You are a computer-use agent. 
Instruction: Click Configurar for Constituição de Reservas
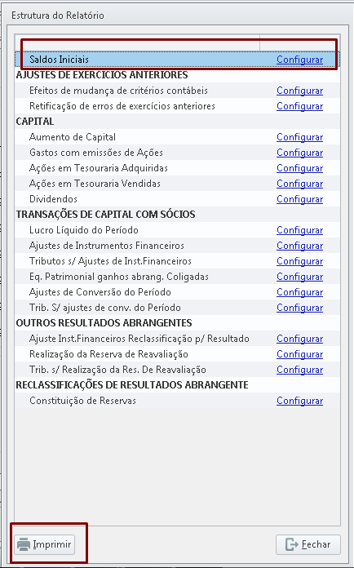(299, 401)
